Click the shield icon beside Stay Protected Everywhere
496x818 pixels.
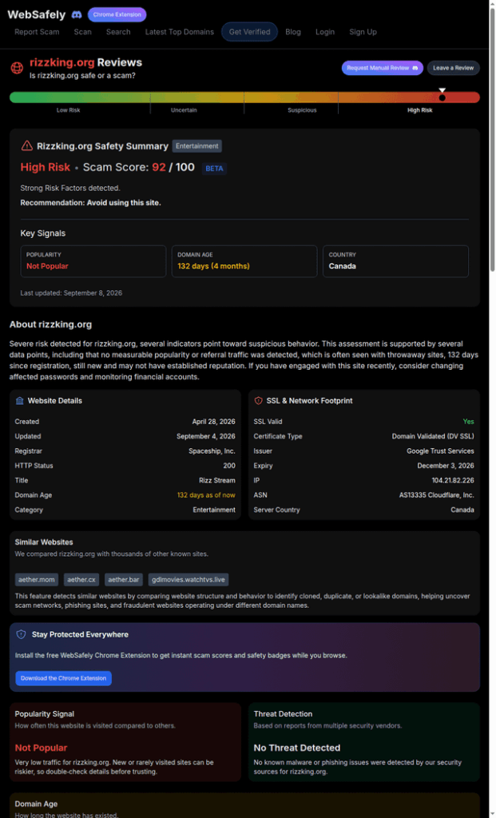pyautogui.click(x=21, y=634)
